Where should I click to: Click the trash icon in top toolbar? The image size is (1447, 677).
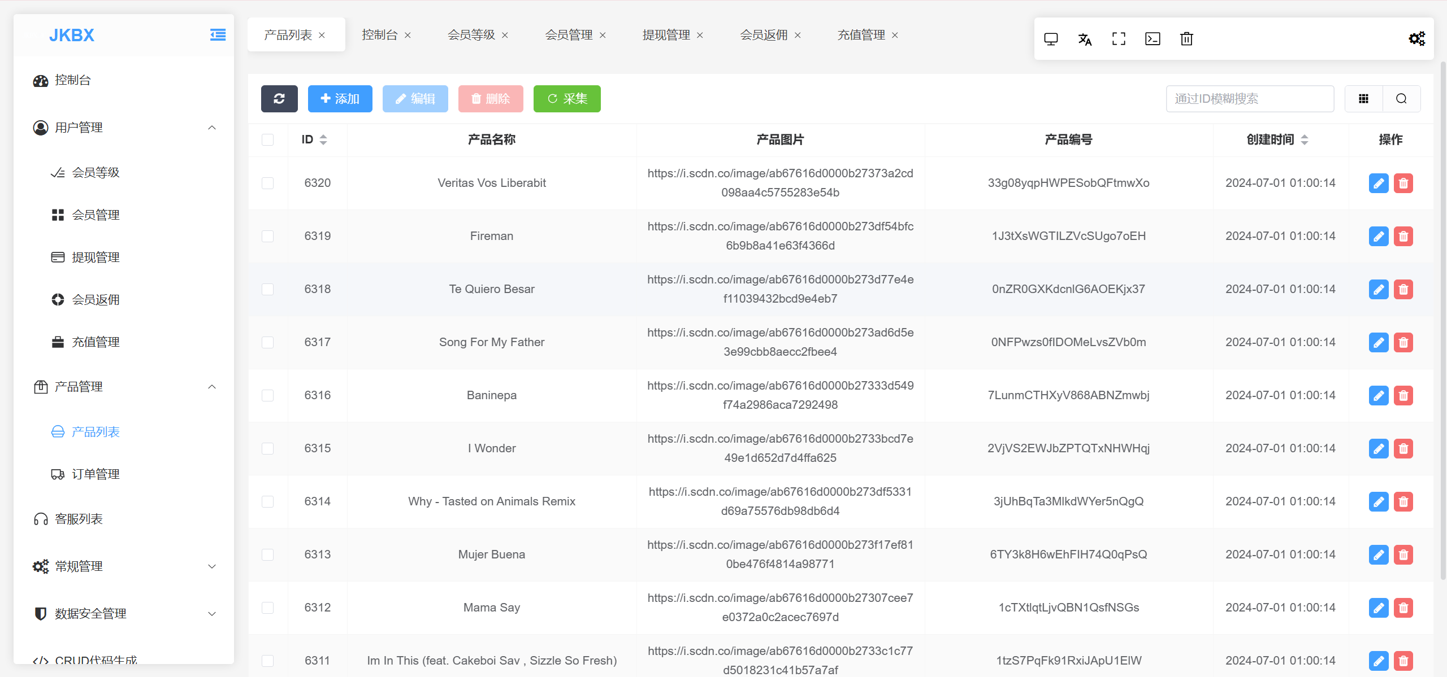click(x=1186, y=39)
